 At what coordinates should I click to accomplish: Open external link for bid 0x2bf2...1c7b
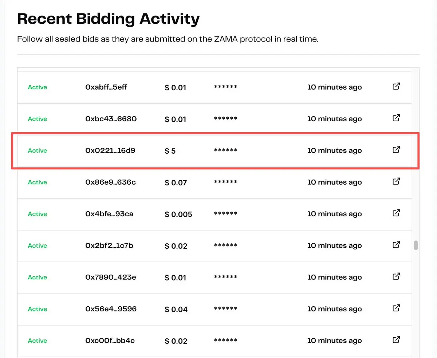396,245
